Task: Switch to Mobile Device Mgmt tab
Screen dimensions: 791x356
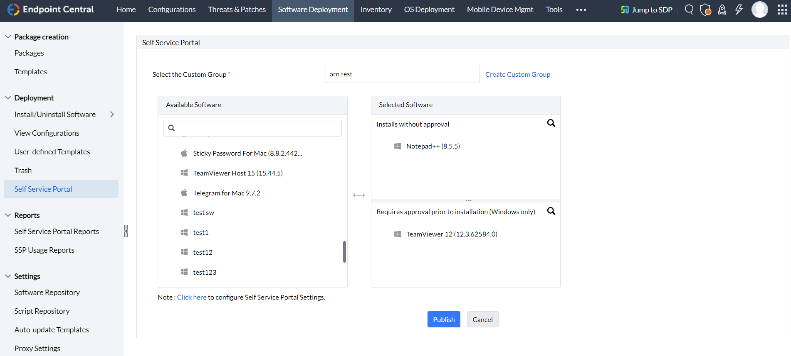Action: coord(500,10)
